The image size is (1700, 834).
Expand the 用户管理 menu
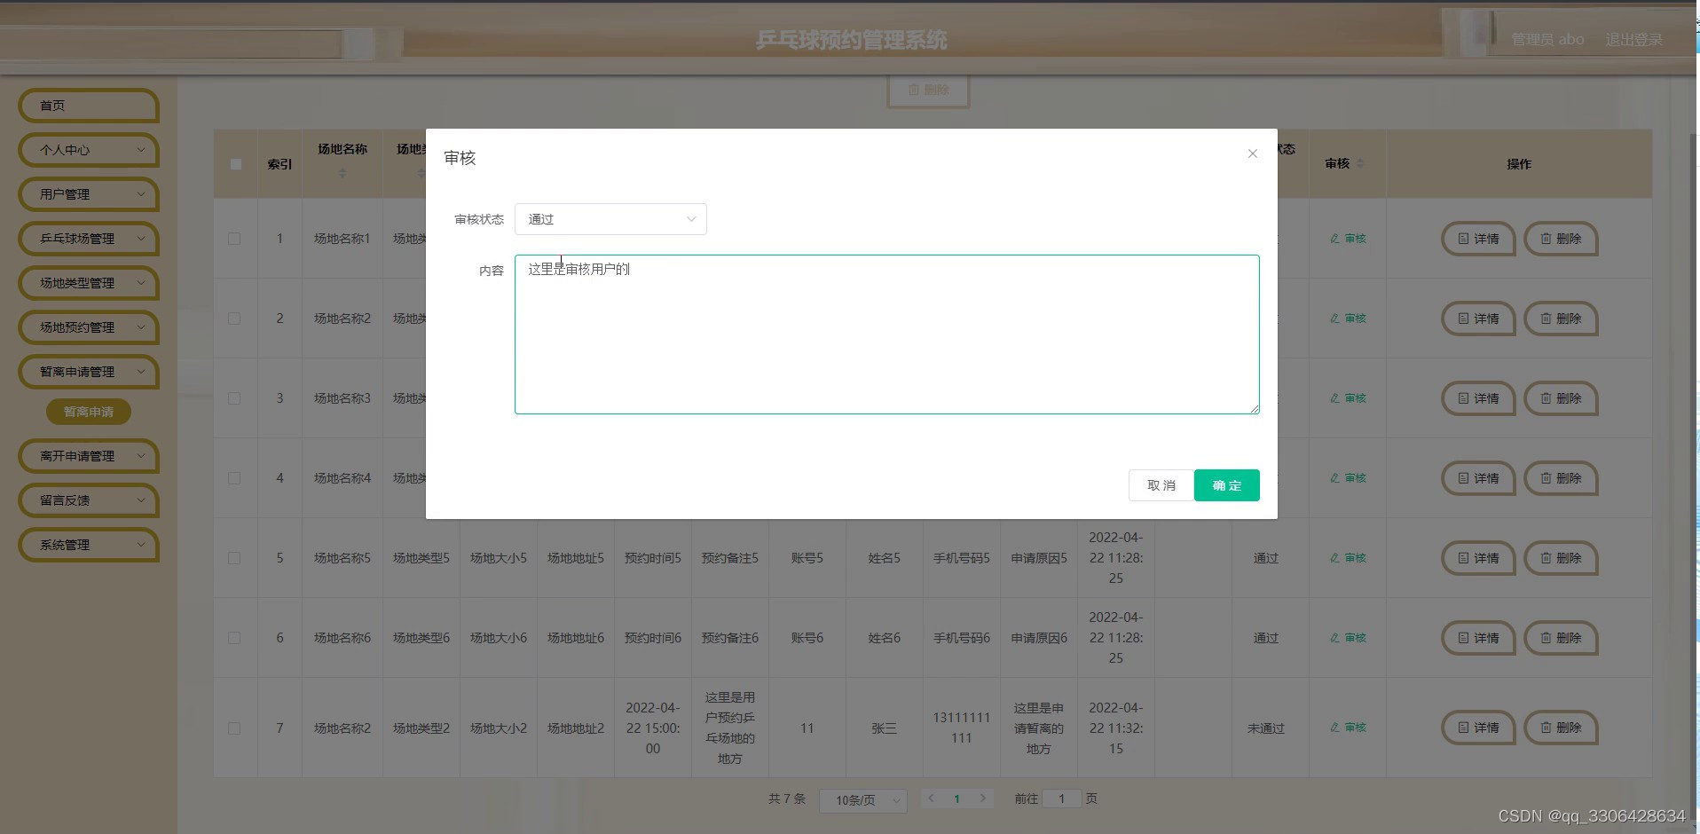pyautogui.click(x=88, y=194)
